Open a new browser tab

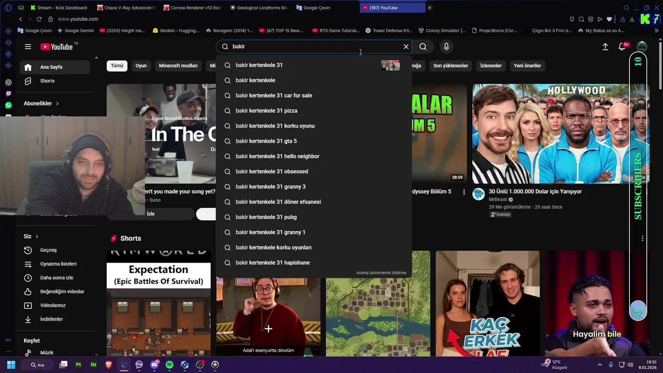(x=429, y=8)
